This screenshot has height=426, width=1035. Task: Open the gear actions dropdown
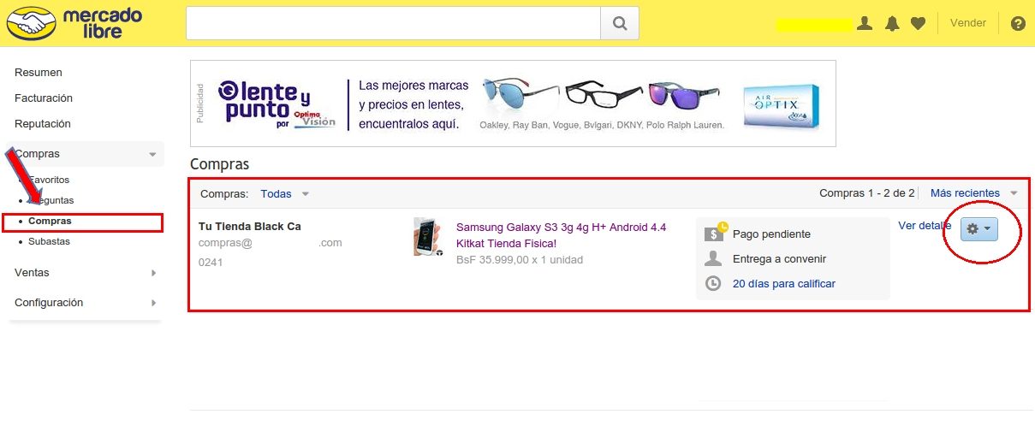click(979, 228)
